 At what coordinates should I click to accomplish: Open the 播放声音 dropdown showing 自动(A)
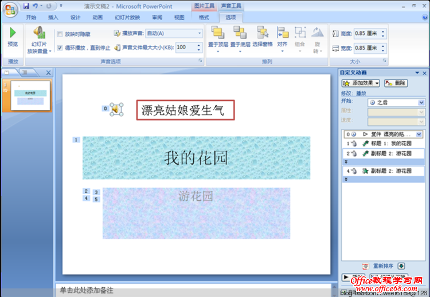click(174, 33)
